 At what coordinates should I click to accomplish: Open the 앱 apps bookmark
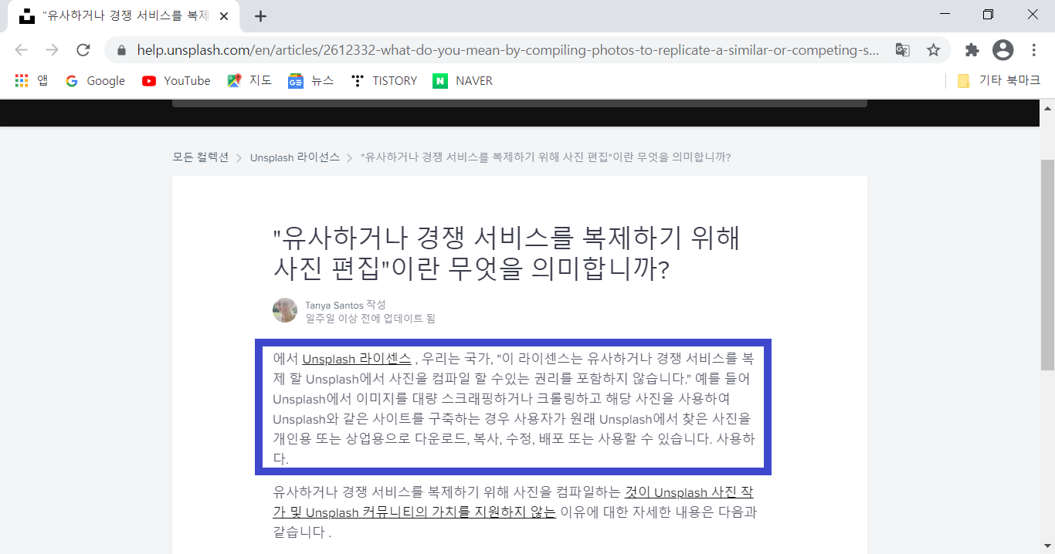32,80
